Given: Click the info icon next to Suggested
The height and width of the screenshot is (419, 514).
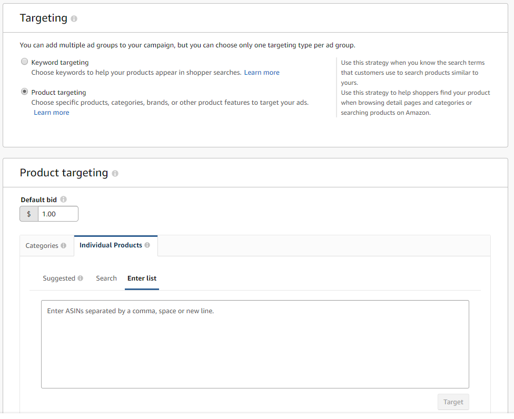Looking at the screenshot, I should pyautogui.click(x=80, y=278).
